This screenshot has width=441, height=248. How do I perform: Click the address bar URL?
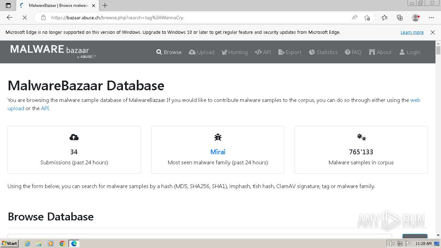(x=117, y=18)
